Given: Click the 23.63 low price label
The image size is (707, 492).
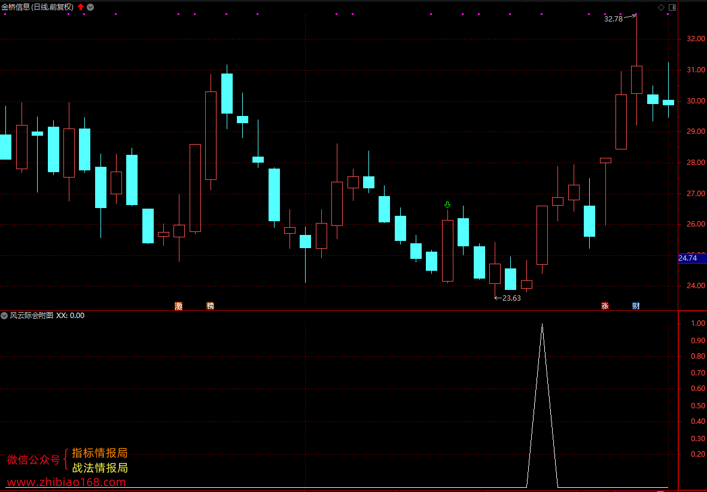Looking at the screenshot, I should point(511,298).
